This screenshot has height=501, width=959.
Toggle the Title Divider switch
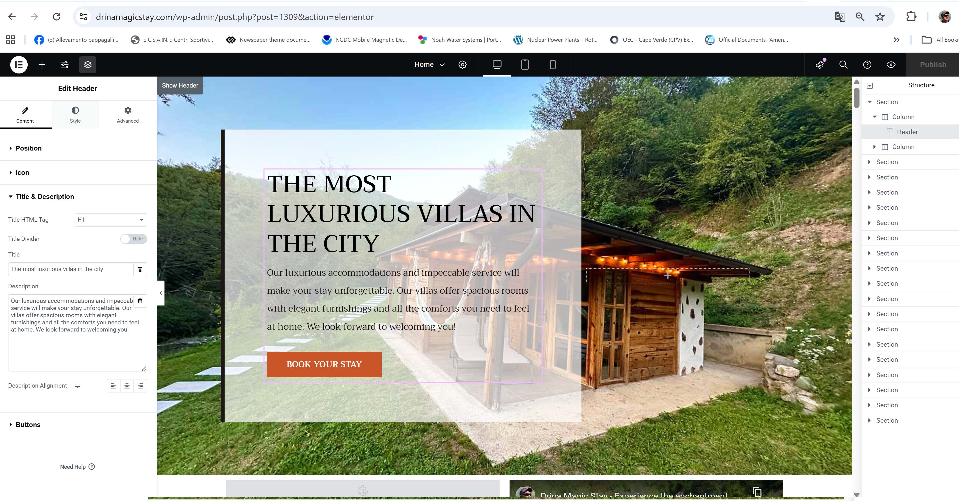[x=133, y=239]
